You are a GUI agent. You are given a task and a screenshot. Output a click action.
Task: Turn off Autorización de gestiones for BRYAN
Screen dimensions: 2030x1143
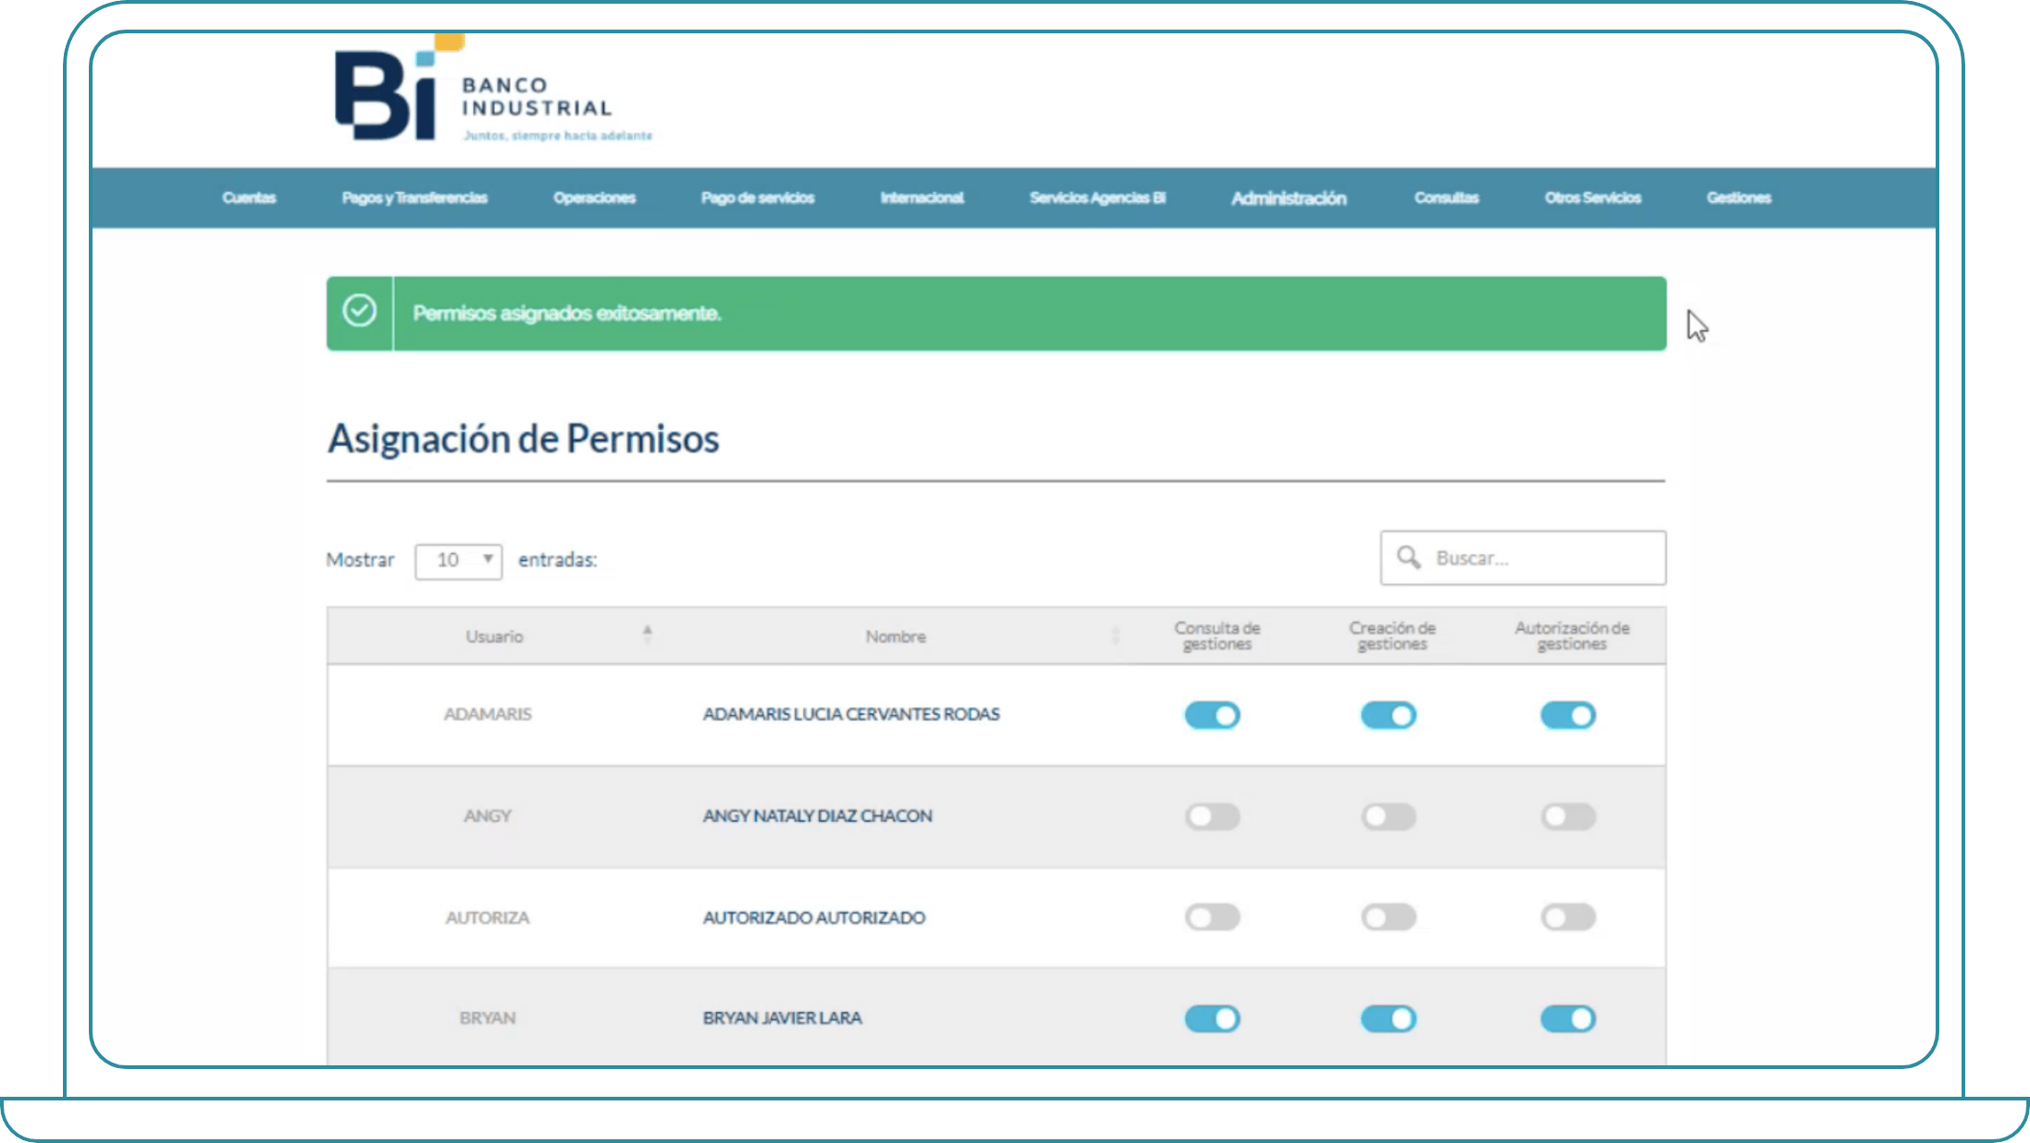pos(1568,1018)
